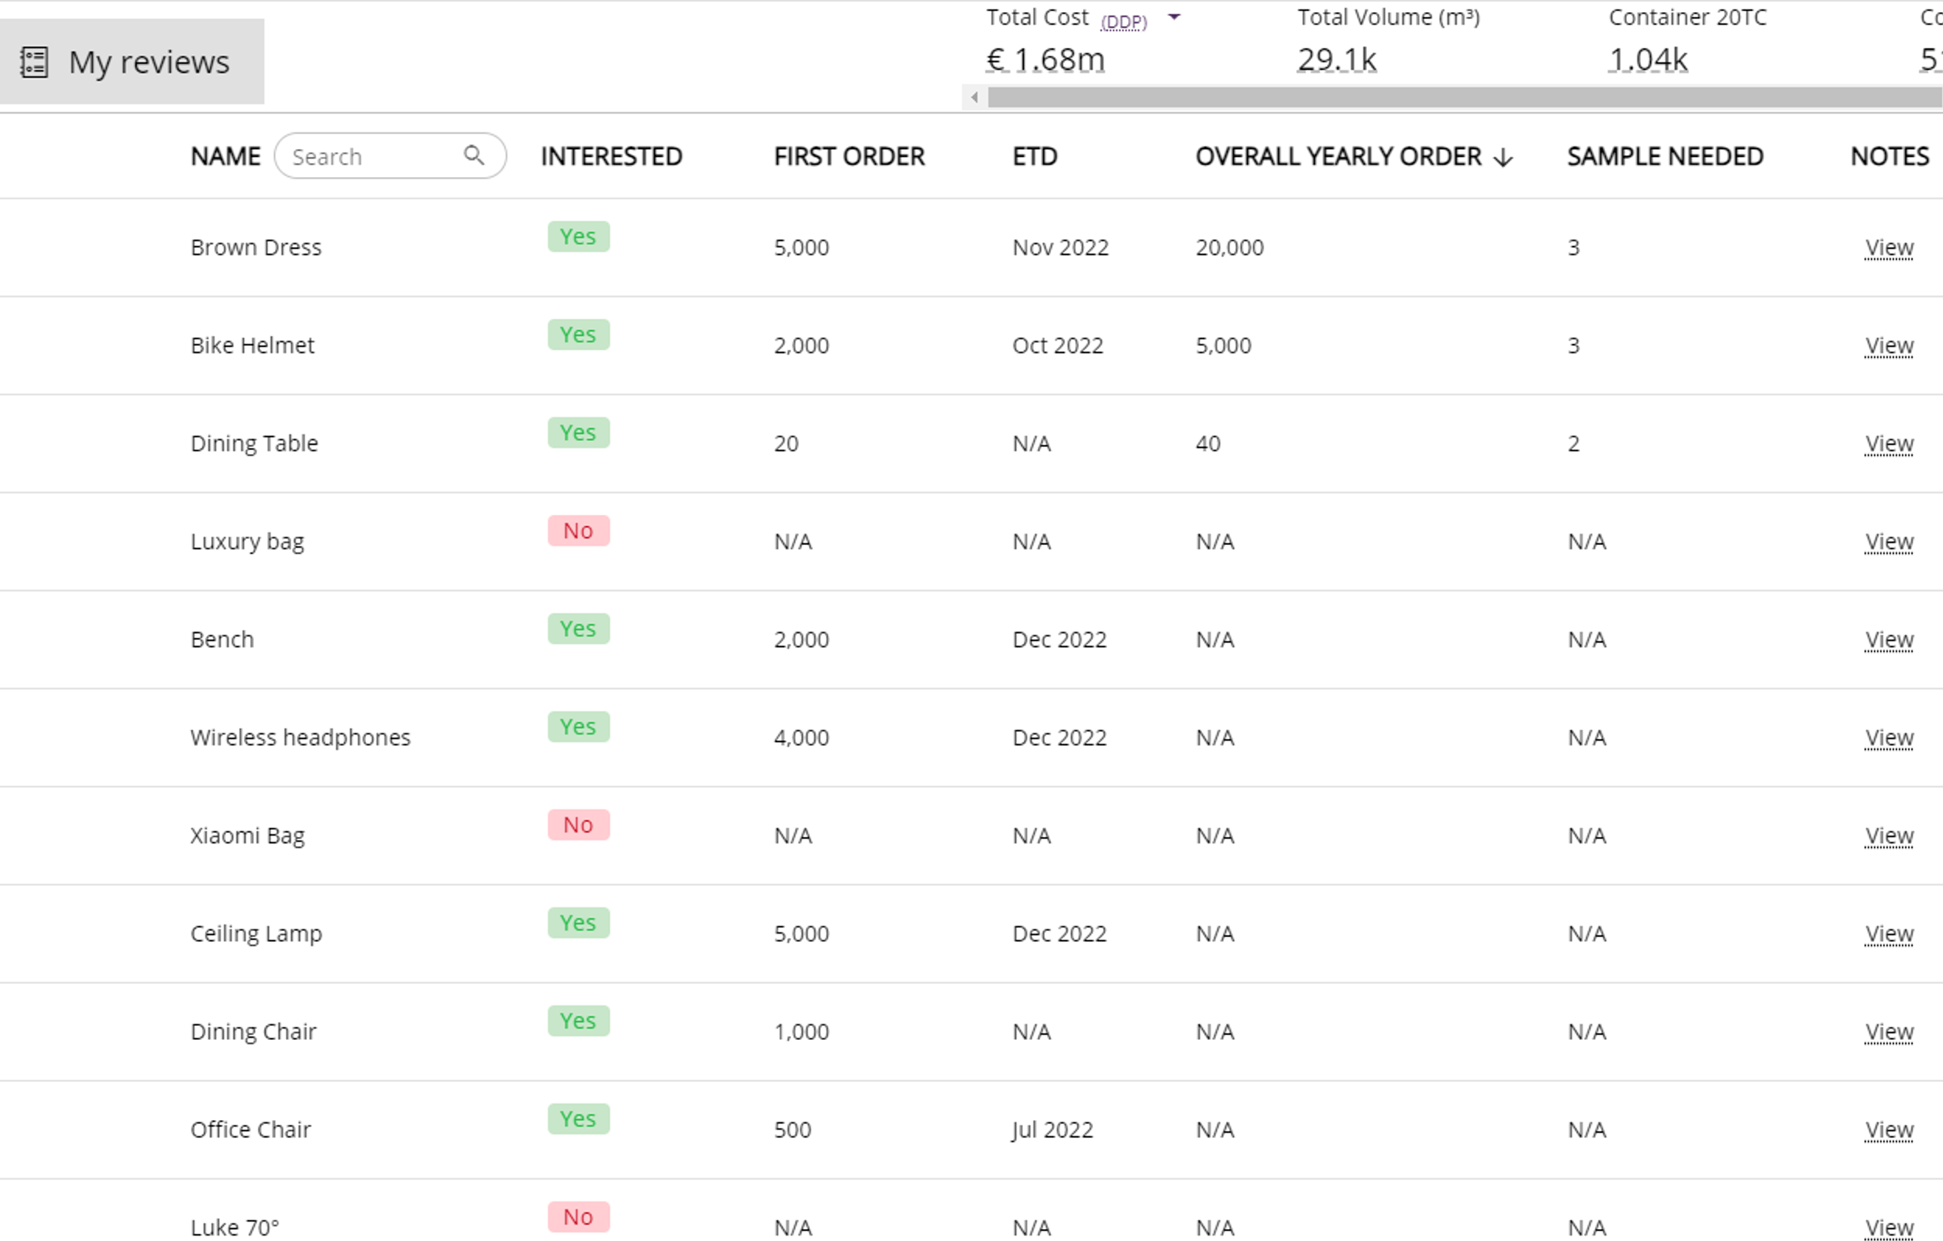Viewport: 1943px width, 1241px height.
Task: Click the left scroll arrow of the metrics bar
Action: coord(975,98)
